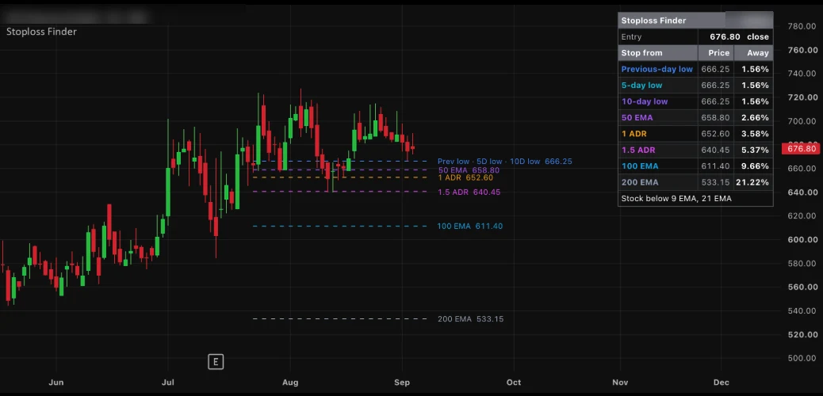Click the 760.00 price axis label
823x396 pixels.
tap(803, 51)
